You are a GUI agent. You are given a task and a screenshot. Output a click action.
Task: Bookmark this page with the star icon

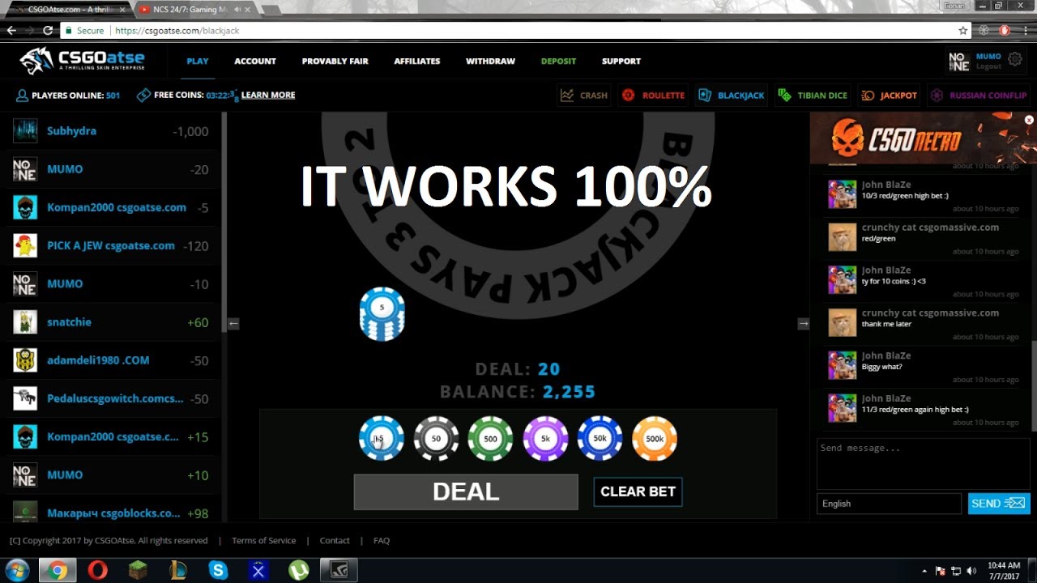point(962,30)
